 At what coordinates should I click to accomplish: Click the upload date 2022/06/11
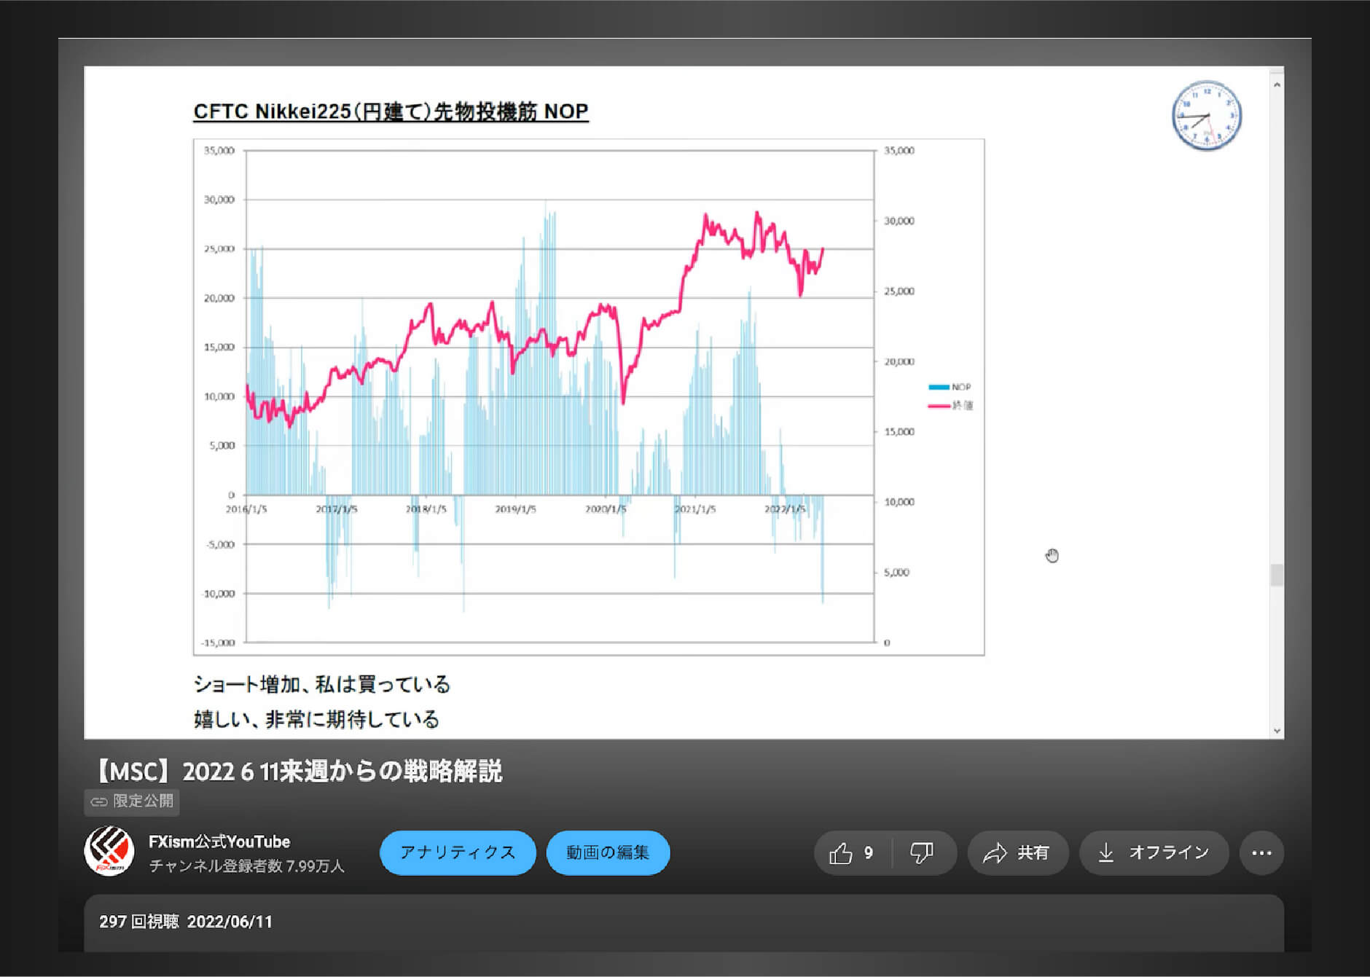(x=230, y=922)
